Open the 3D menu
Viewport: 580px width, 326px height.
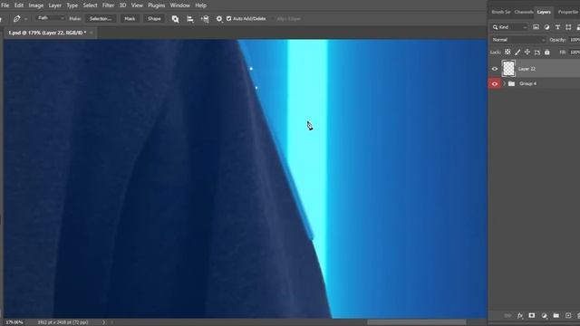[x=123, y=5]
